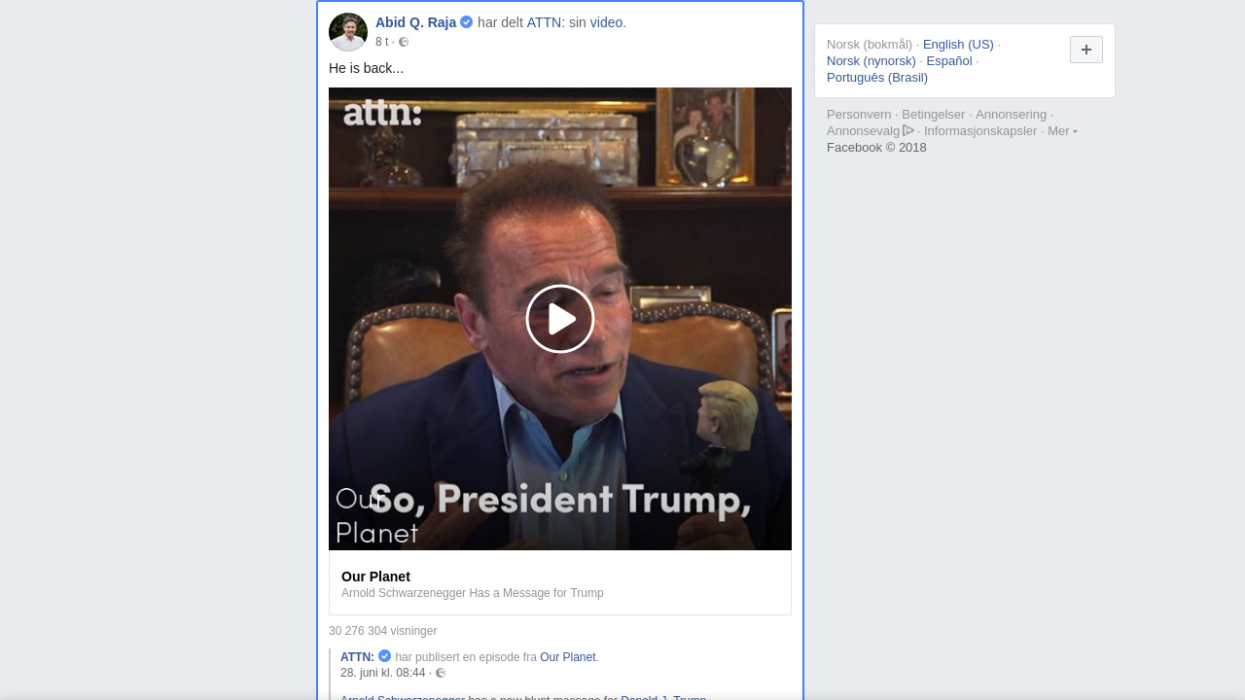Open the Informasjonskapsler footer link
The height and width of the screenshot is (700, 1245).
[x=980, y=130]
